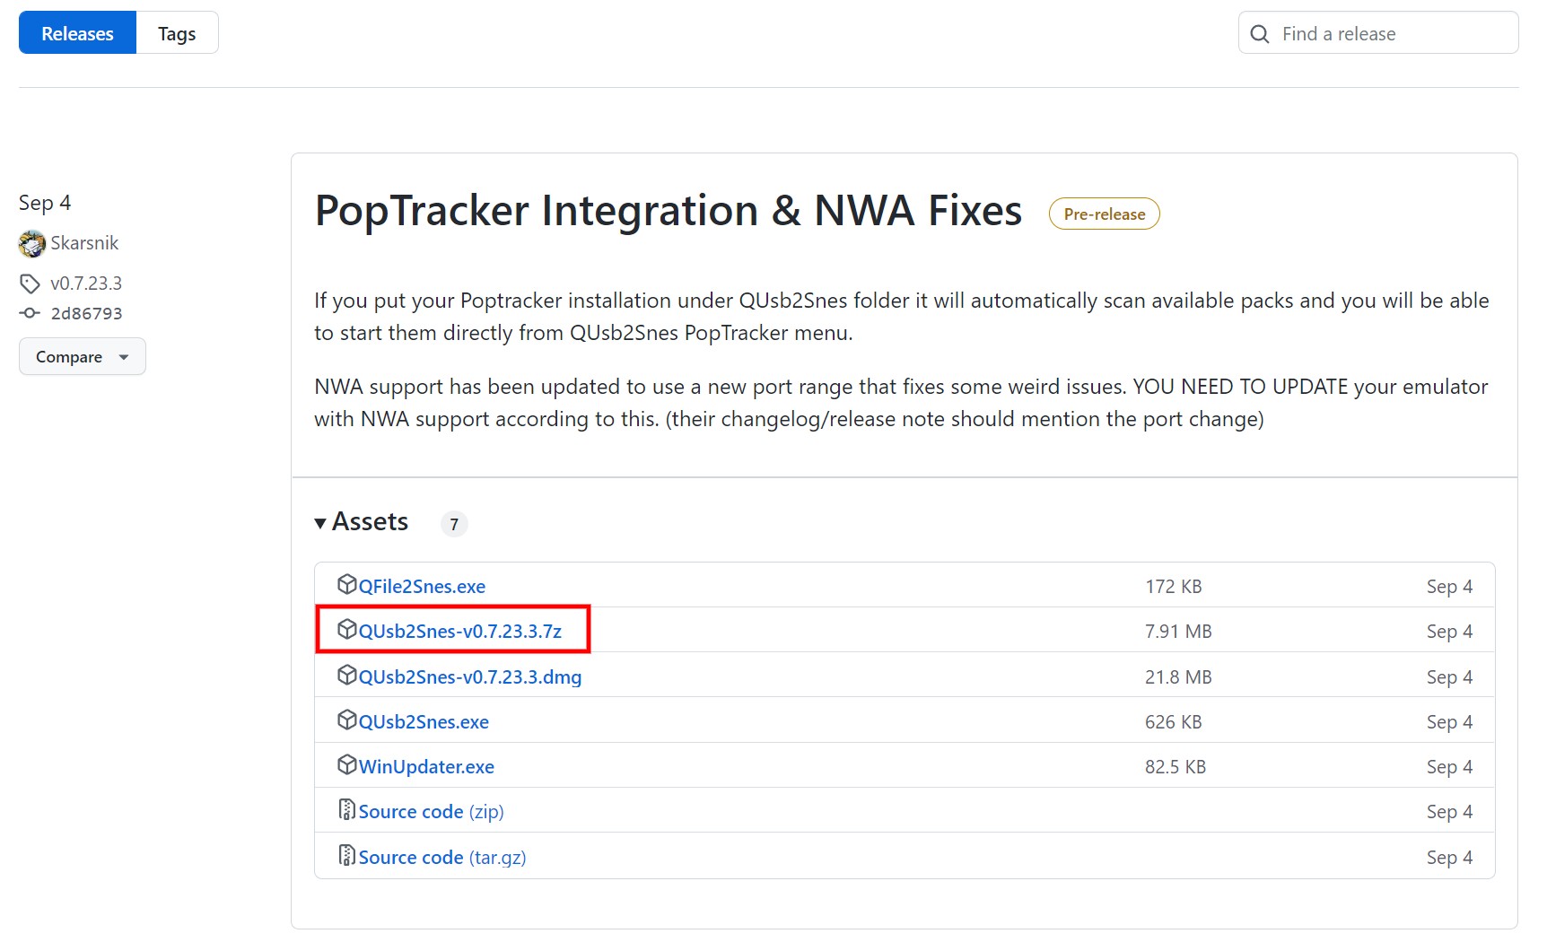Click the search magnifier icon

click(1260, 34)
